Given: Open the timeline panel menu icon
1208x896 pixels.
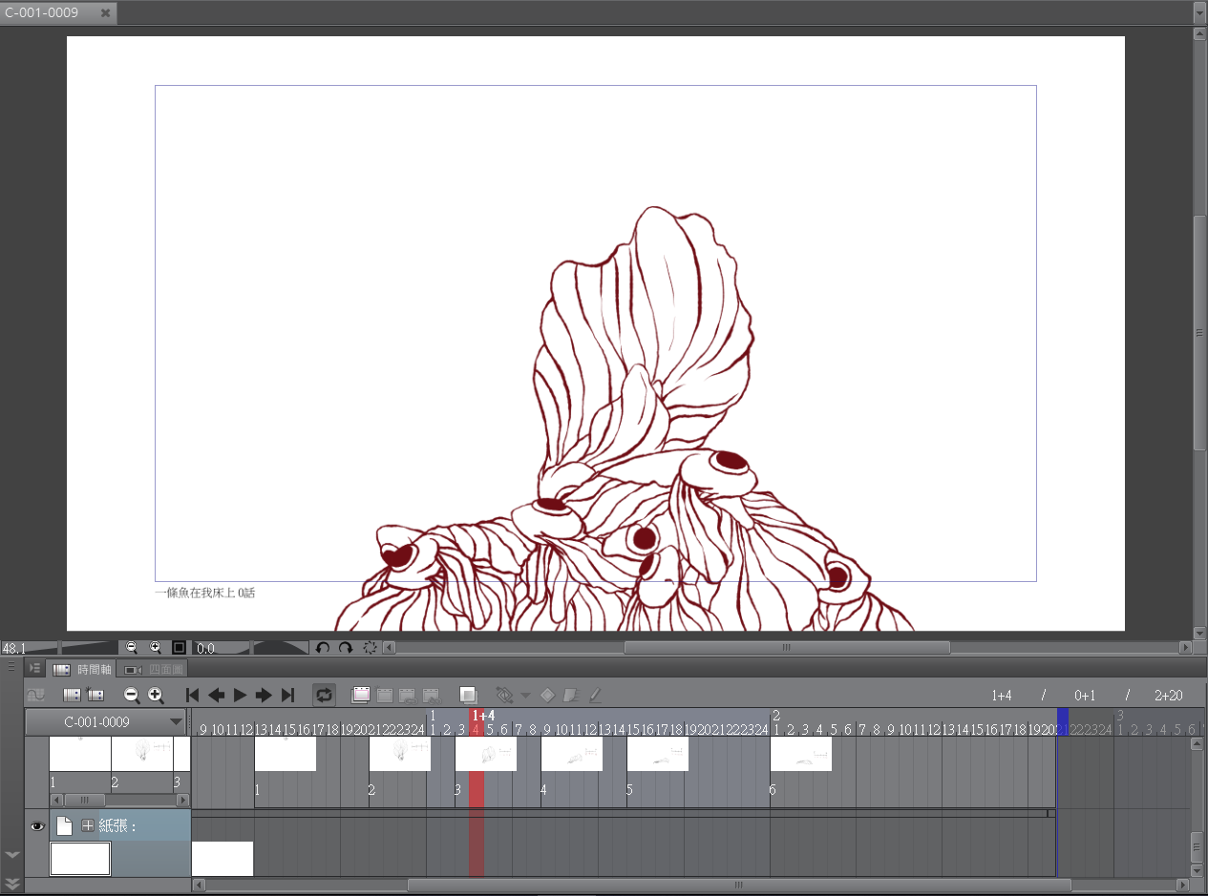Looking at the screenshot, I should click(34, 669).
